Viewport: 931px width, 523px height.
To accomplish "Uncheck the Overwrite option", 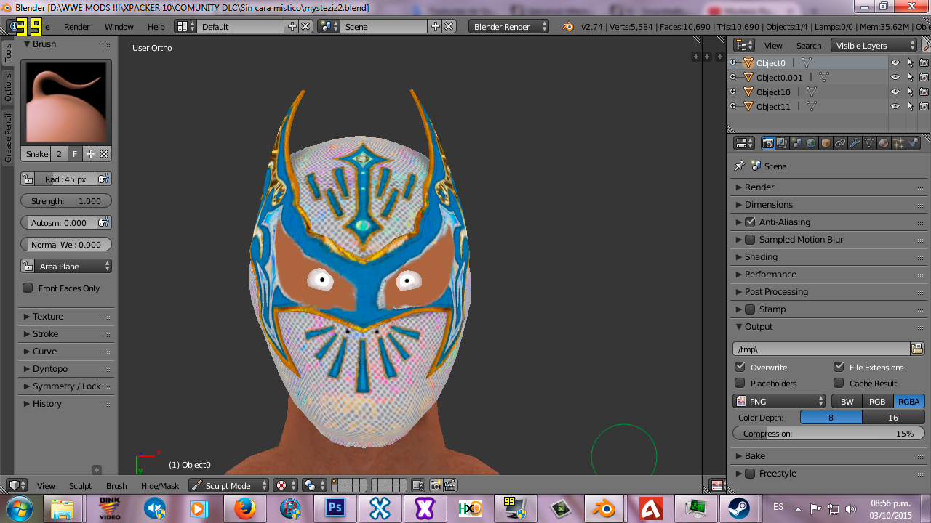I will coord(740,367).
